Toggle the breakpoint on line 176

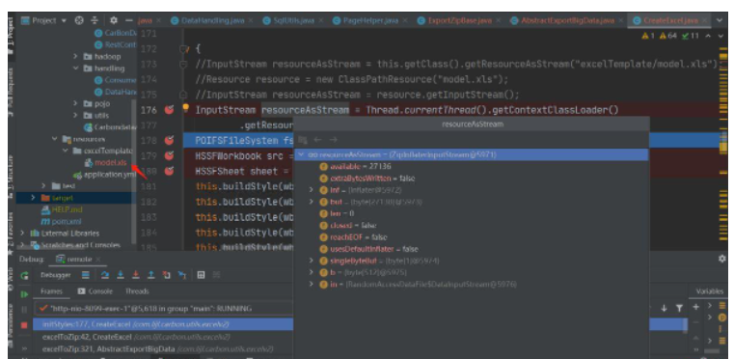click(x=169, y=110)
